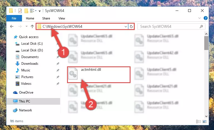Click the Quick access star icon
Viewport: 214px width, 130px height.
tap(16, 37)
